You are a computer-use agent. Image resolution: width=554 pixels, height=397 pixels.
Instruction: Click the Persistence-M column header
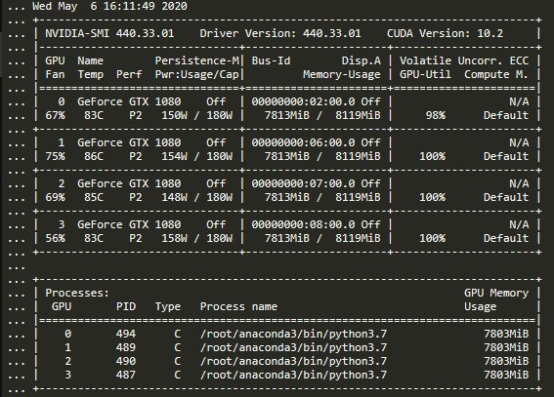196,60
